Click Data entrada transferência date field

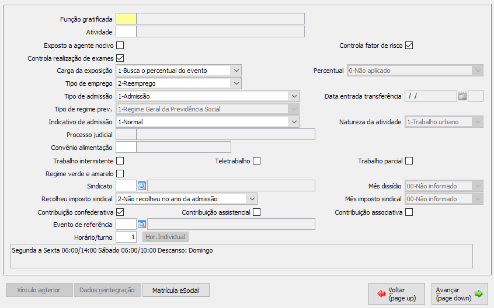point(431,96)
